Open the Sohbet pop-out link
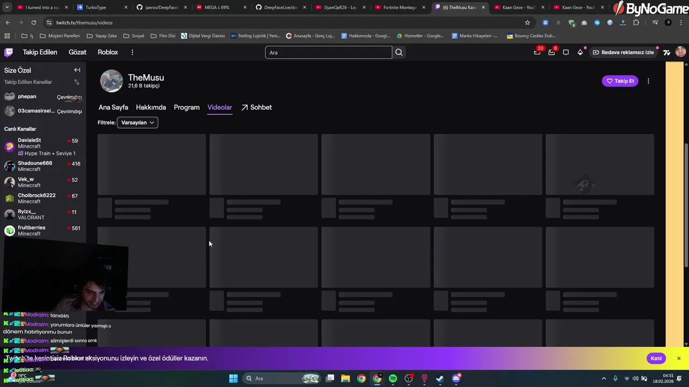Screen dimensions: 689x387 (x=256, y=107)
